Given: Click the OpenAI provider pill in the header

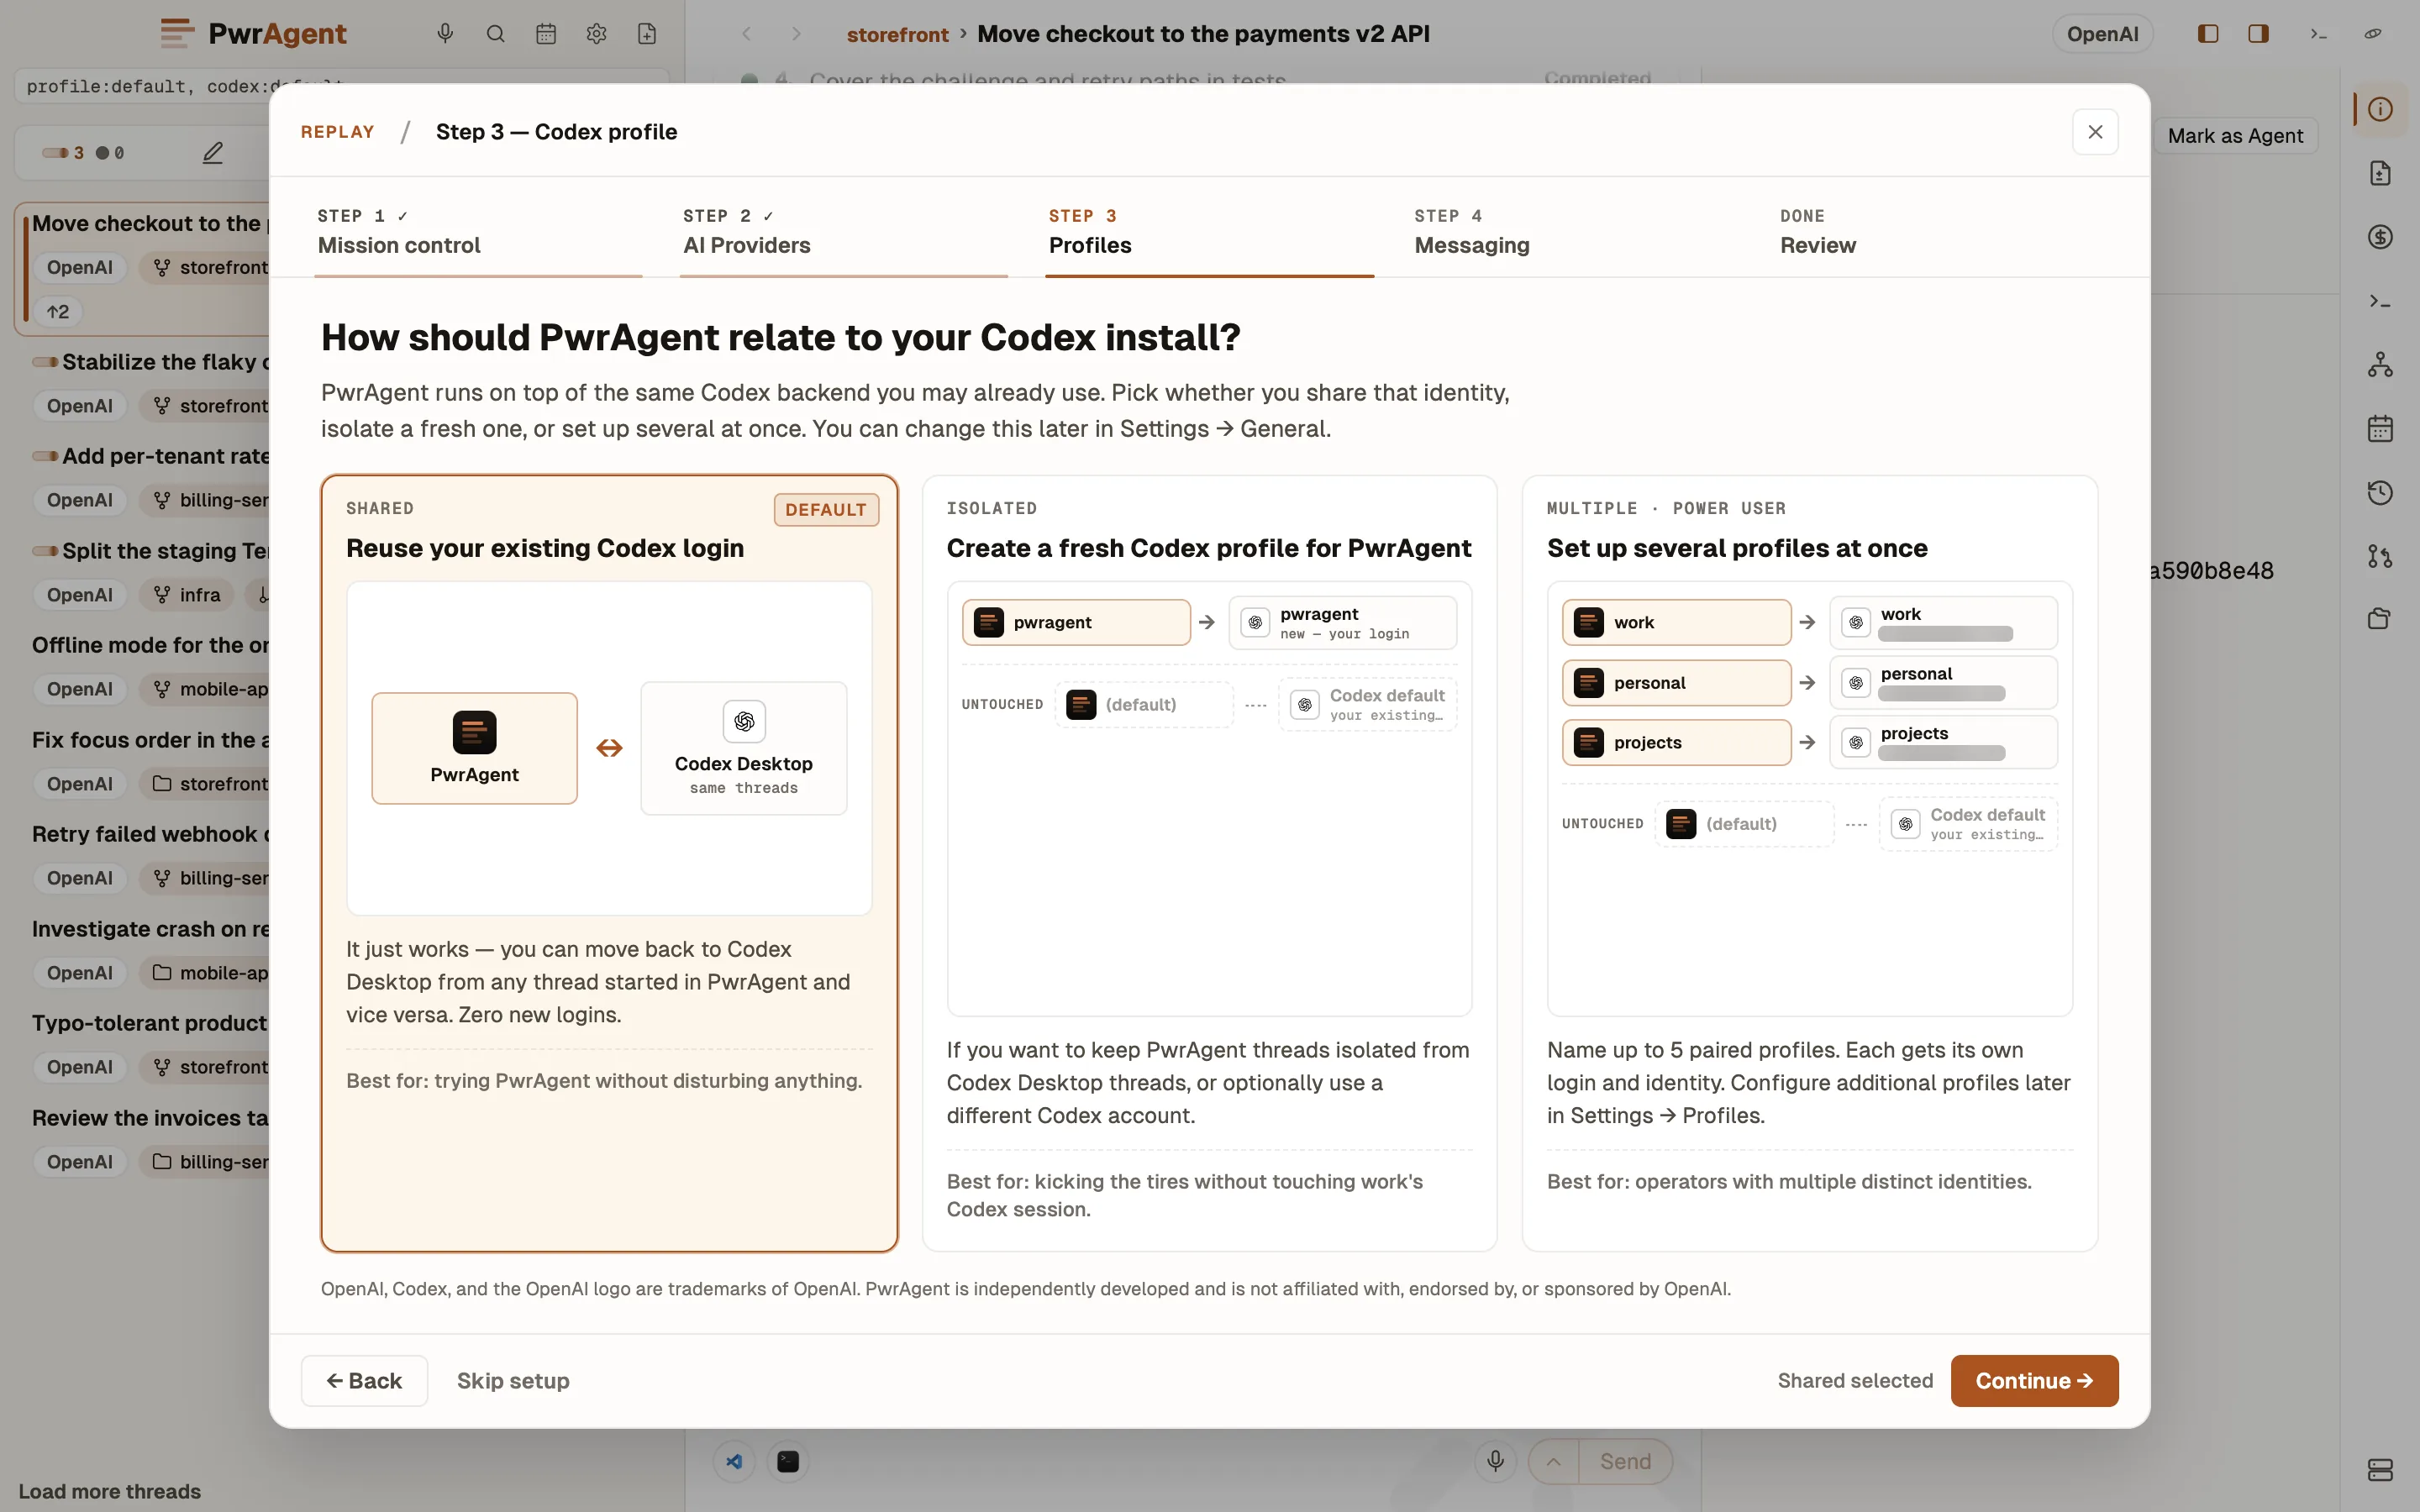Looking at the screenshot, I should (2102, 34).
